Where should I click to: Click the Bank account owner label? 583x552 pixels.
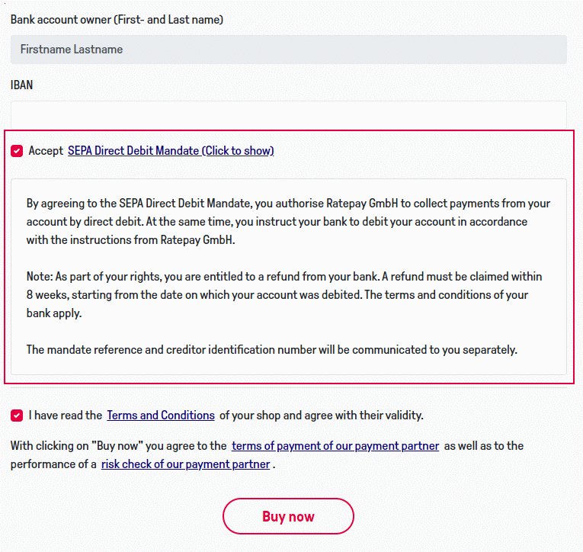[x=117, y=19]
